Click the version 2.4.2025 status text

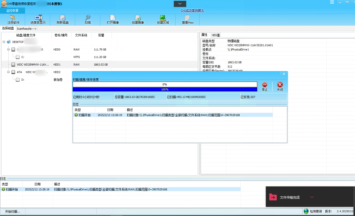pos(345,211)
